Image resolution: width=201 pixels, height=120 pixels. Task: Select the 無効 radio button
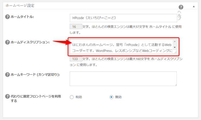[111, 97]
